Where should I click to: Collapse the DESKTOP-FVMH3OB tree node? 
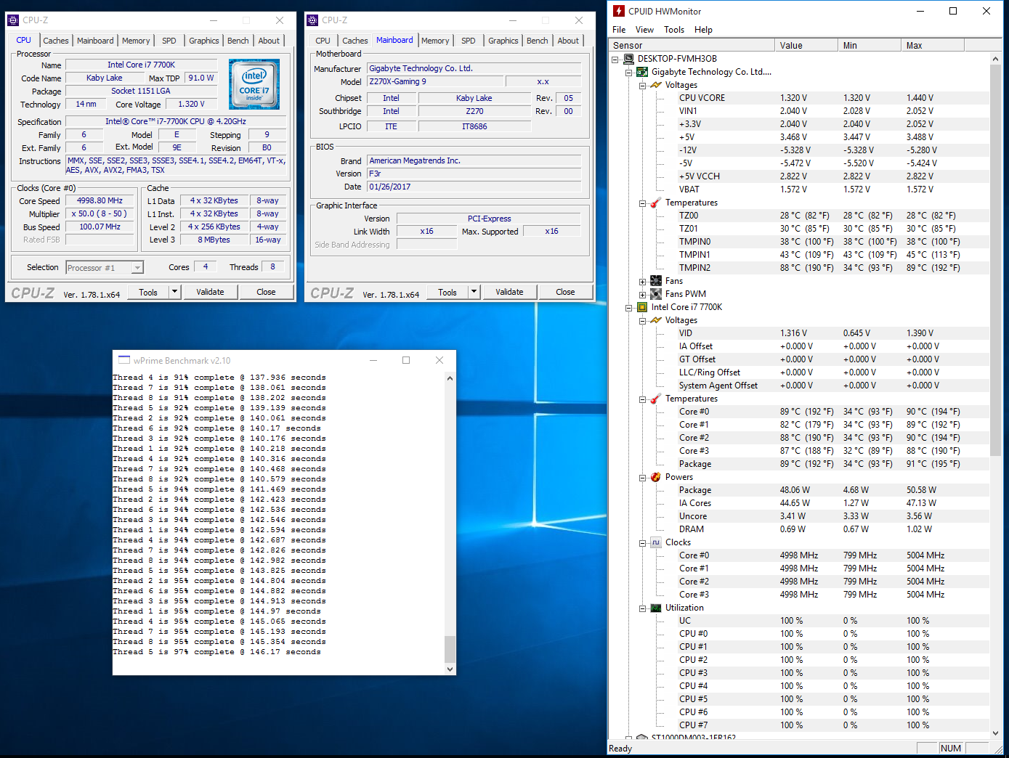(x=615, y=59)
